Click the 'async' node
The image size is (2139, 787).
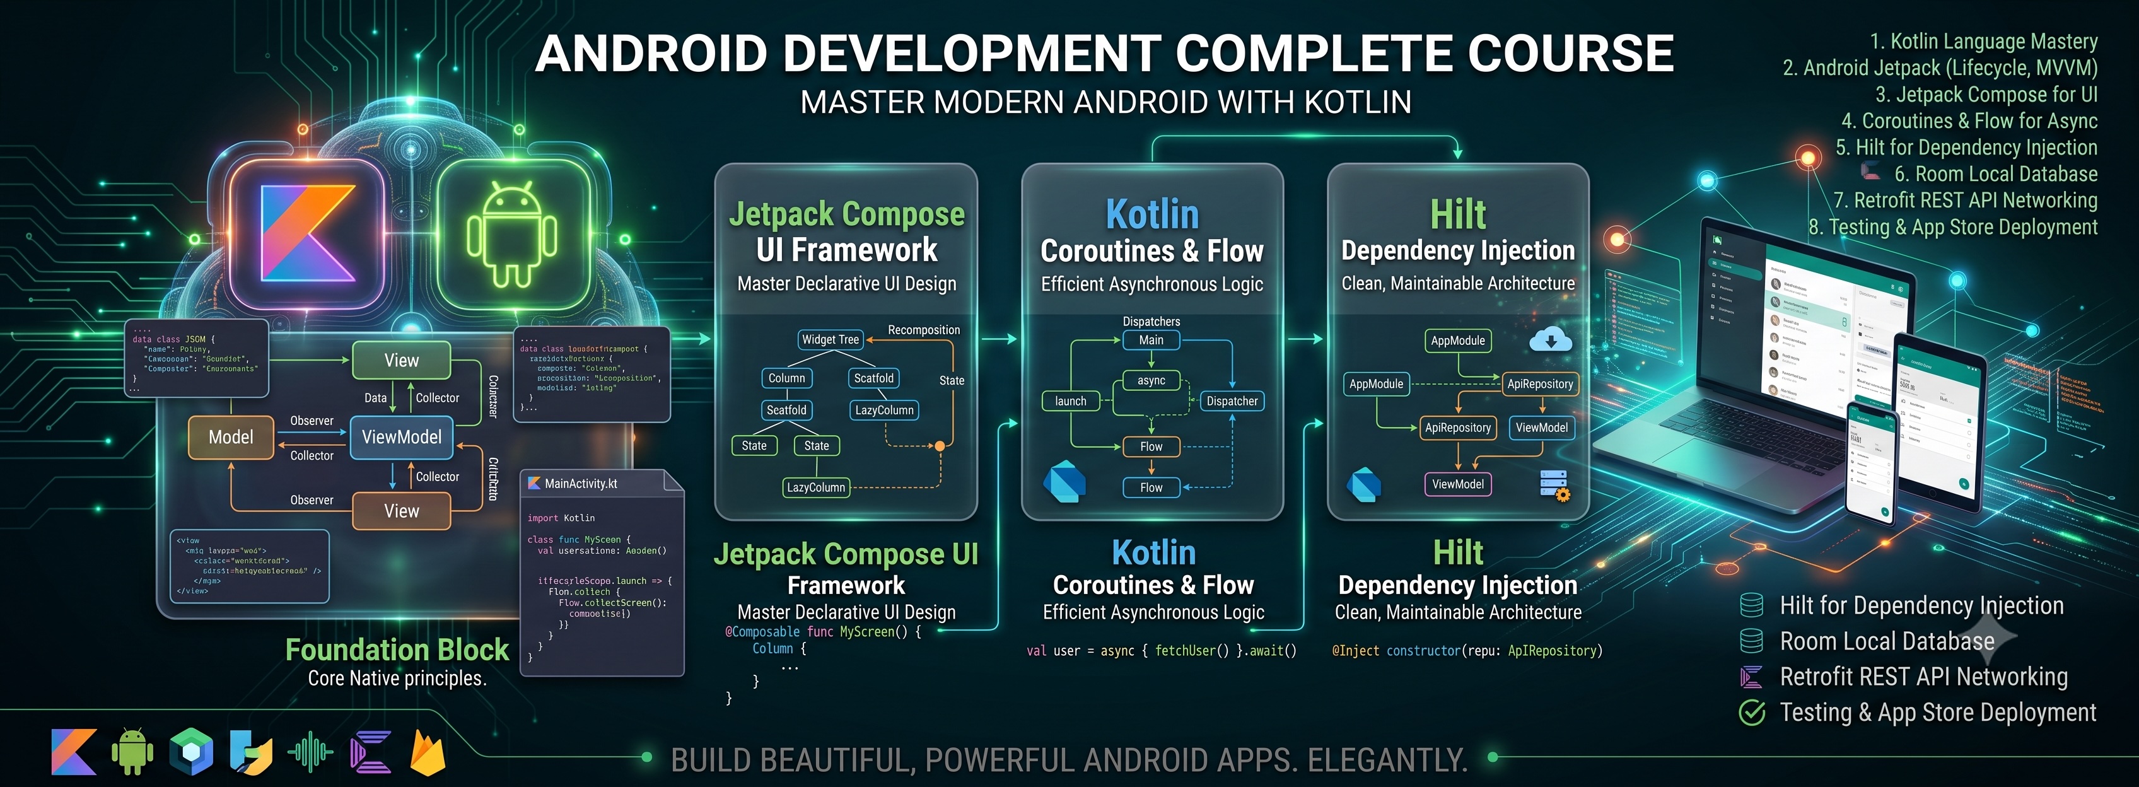point(1151,380)
